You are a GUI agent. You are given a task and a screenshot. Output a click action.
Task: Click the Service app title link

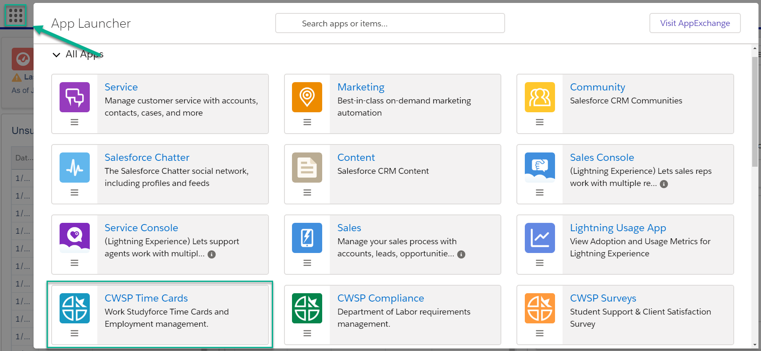pos(121,87)
